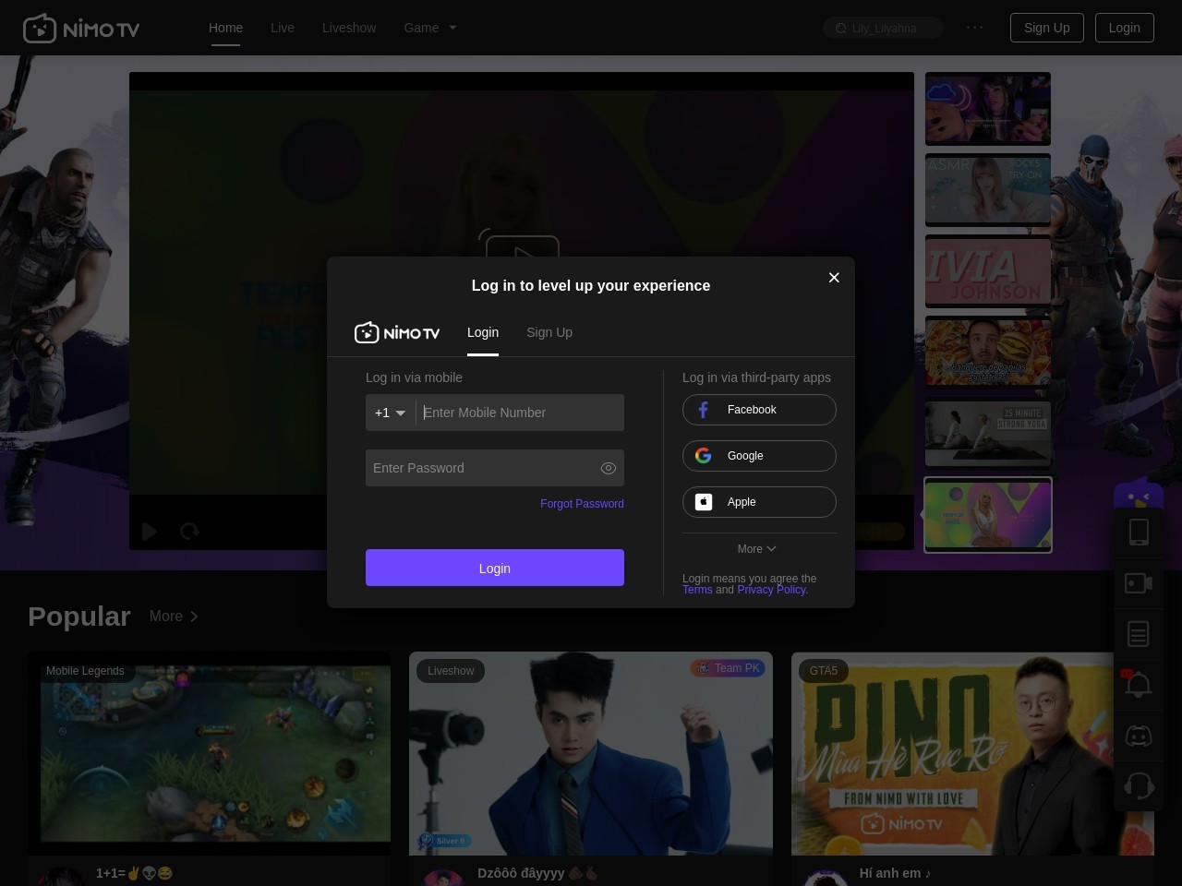
Task: Open the video camera go-live sidebar icon
Action: pos(1139,583)
